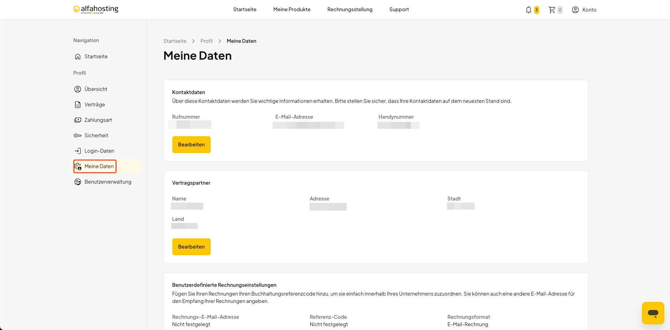Image resolution: width=670 pixels, height=330 pixels.
Task: Click the Adresse label
Action: [x=320, y=199]
